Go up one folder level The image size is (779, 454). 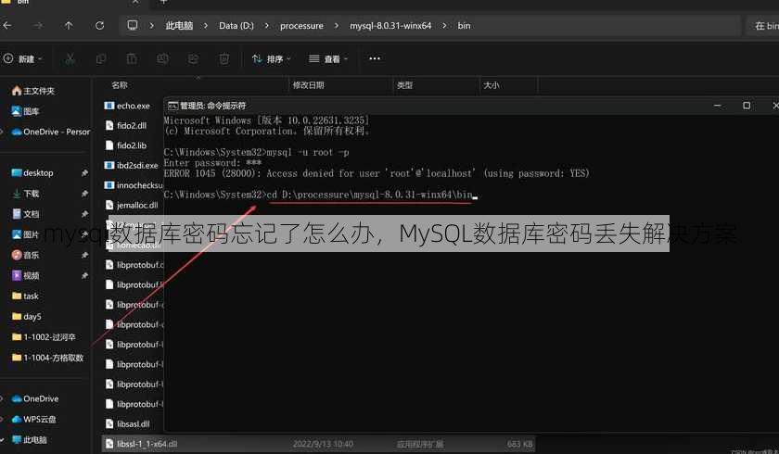69,25
